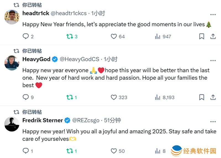221x158 pixels.
Task: Like HeavyGod's new year post
Action: tap(114, 97)
